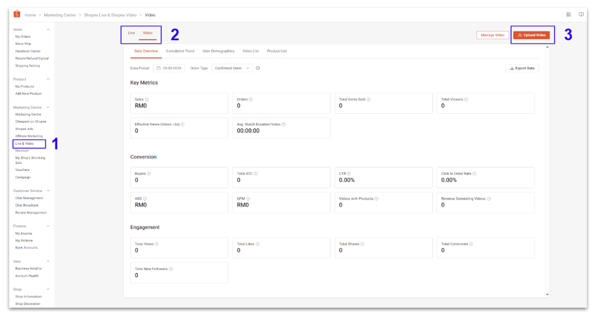
Task: Click the Upload Video button
Action: [532, 35]
